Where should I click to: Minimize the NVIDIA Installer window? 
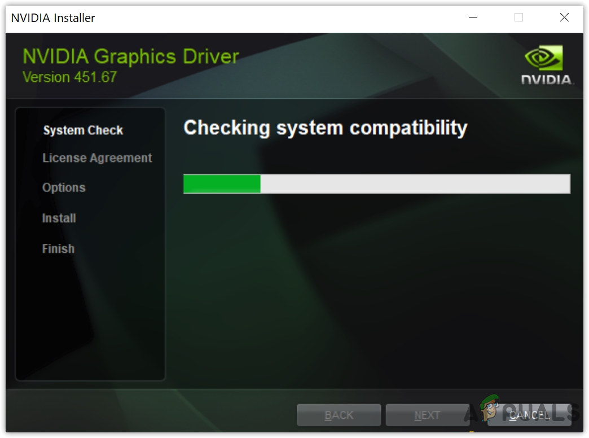[472, 17]
